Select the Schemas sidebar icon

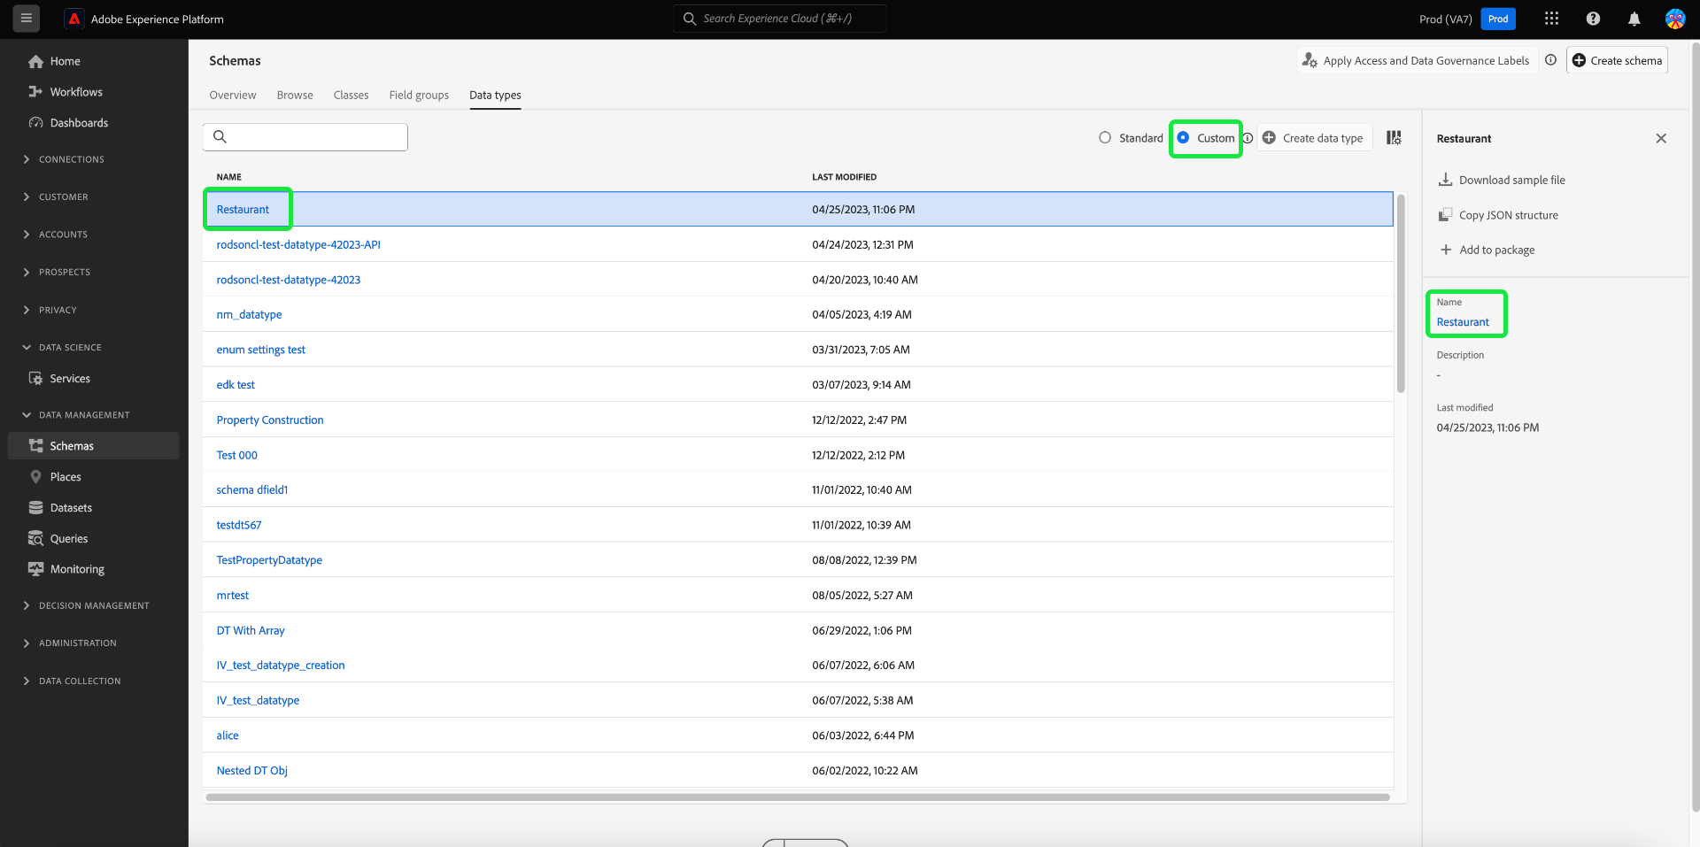(x=35, y=446)
